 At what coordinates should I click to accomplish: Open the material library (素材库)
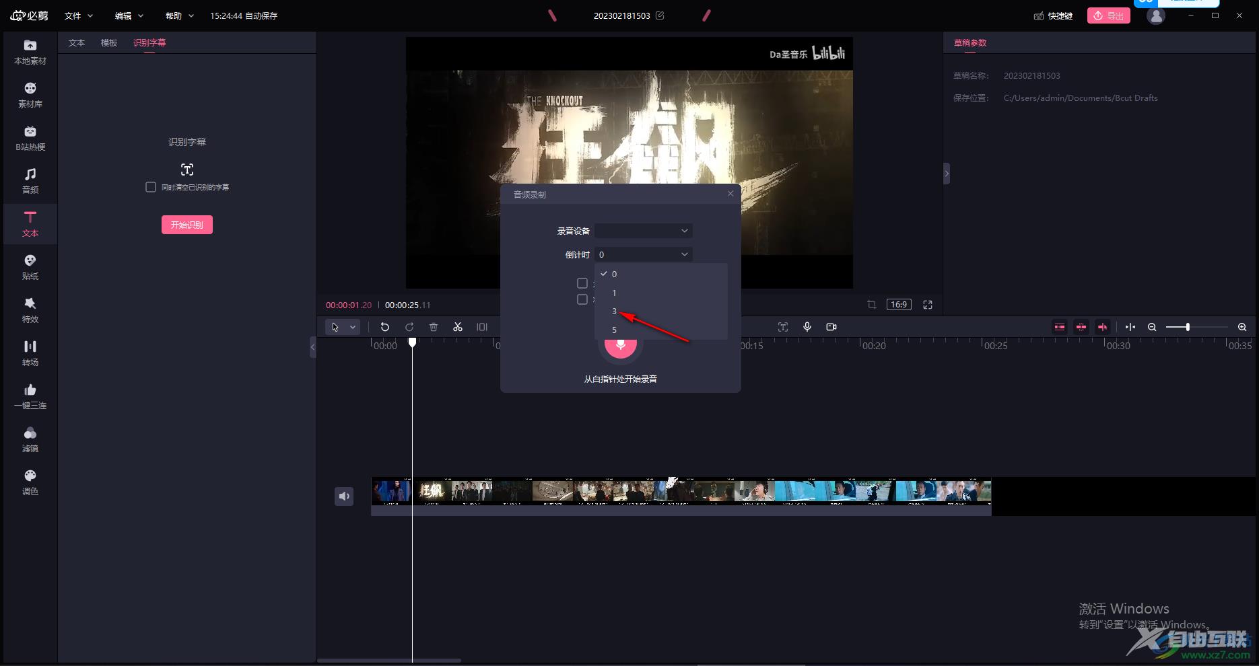pyautogui.click(x=30, y=96)
